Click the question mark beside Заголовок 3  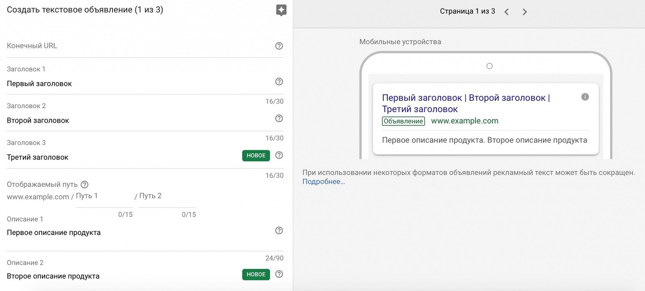click(x=279, y=155)
